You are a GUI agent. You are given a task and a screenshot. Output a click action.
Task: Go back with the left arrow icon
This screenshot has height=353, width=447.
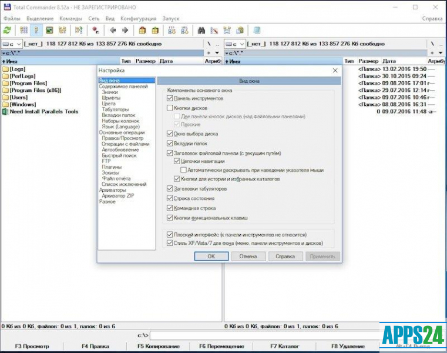pos(113,30)
